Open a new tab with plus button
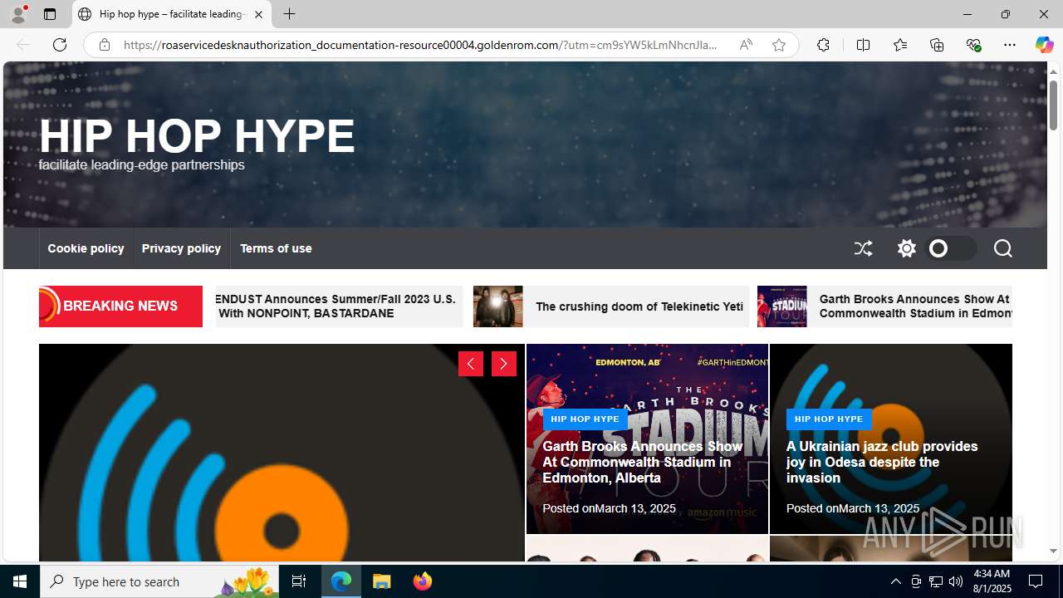Image resolution: width=1063 pixels, height=598 pixels. pyautogui.click(x=289, y=14)
